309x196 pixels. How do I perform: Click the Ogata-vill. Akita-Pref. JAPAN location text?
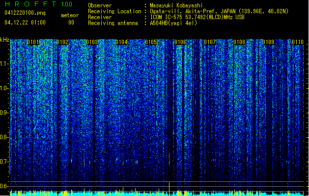point(219,11)
